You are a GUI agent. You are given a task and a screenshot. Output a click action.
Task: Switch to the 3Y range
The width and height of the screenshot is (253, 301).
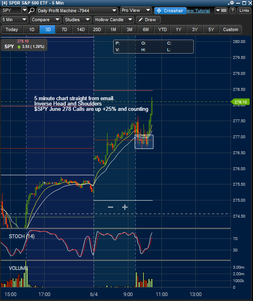click(x=195, y=29)
